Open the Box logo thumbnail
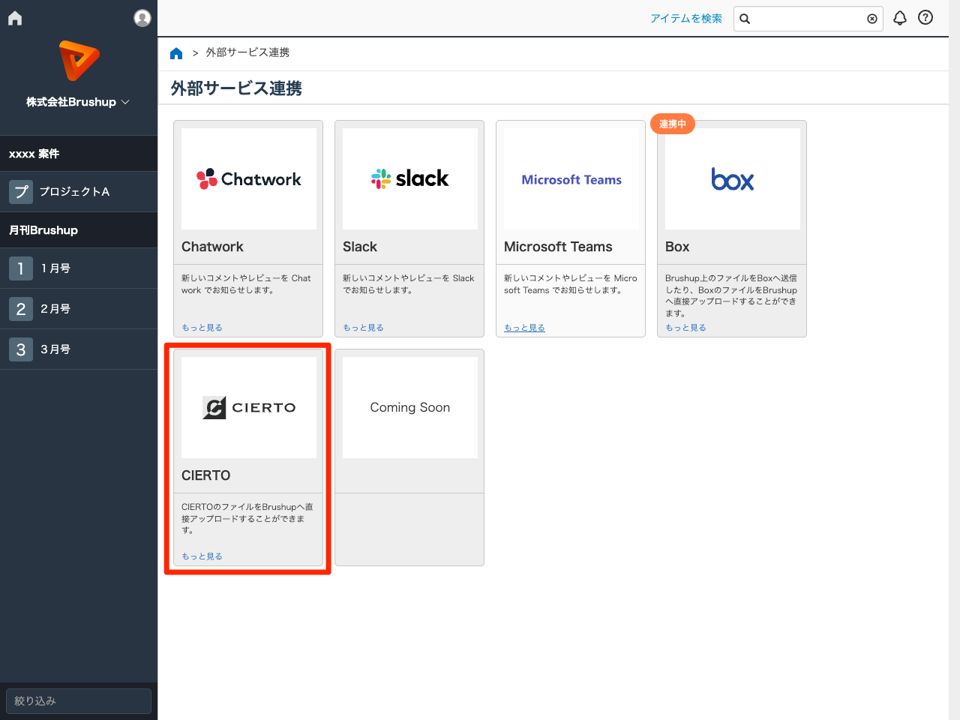Viewport: 960px width, 720px height. click(733, 178)
